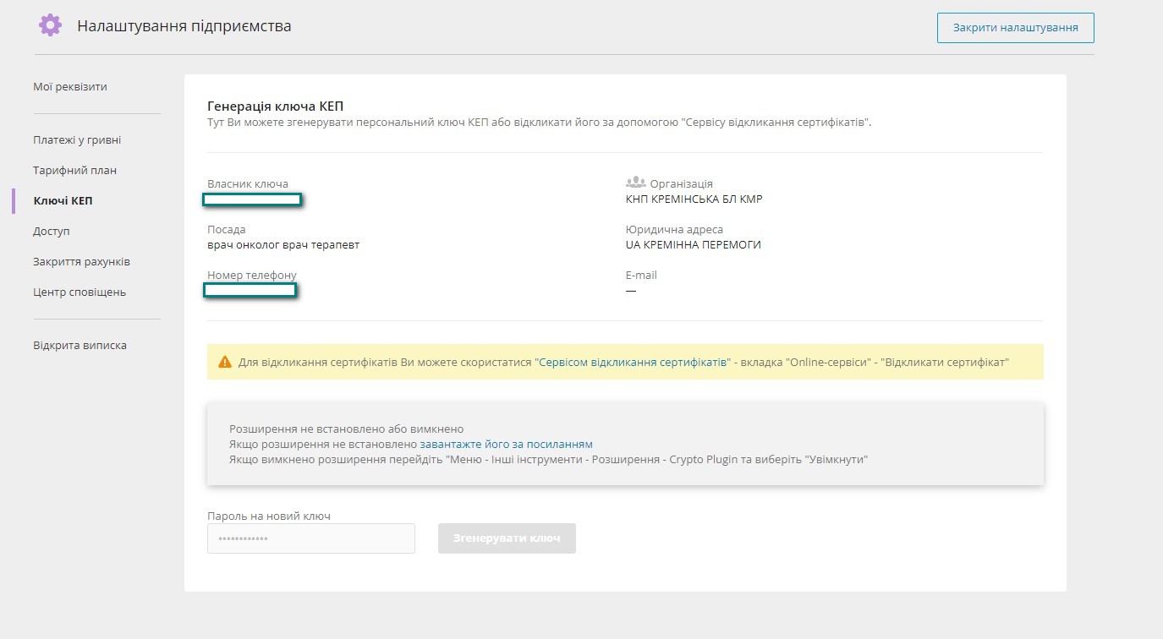Click the redacted Власник ключа value box
The width and height of the screenshot is (1163, 639).
(x=252, y=199)
